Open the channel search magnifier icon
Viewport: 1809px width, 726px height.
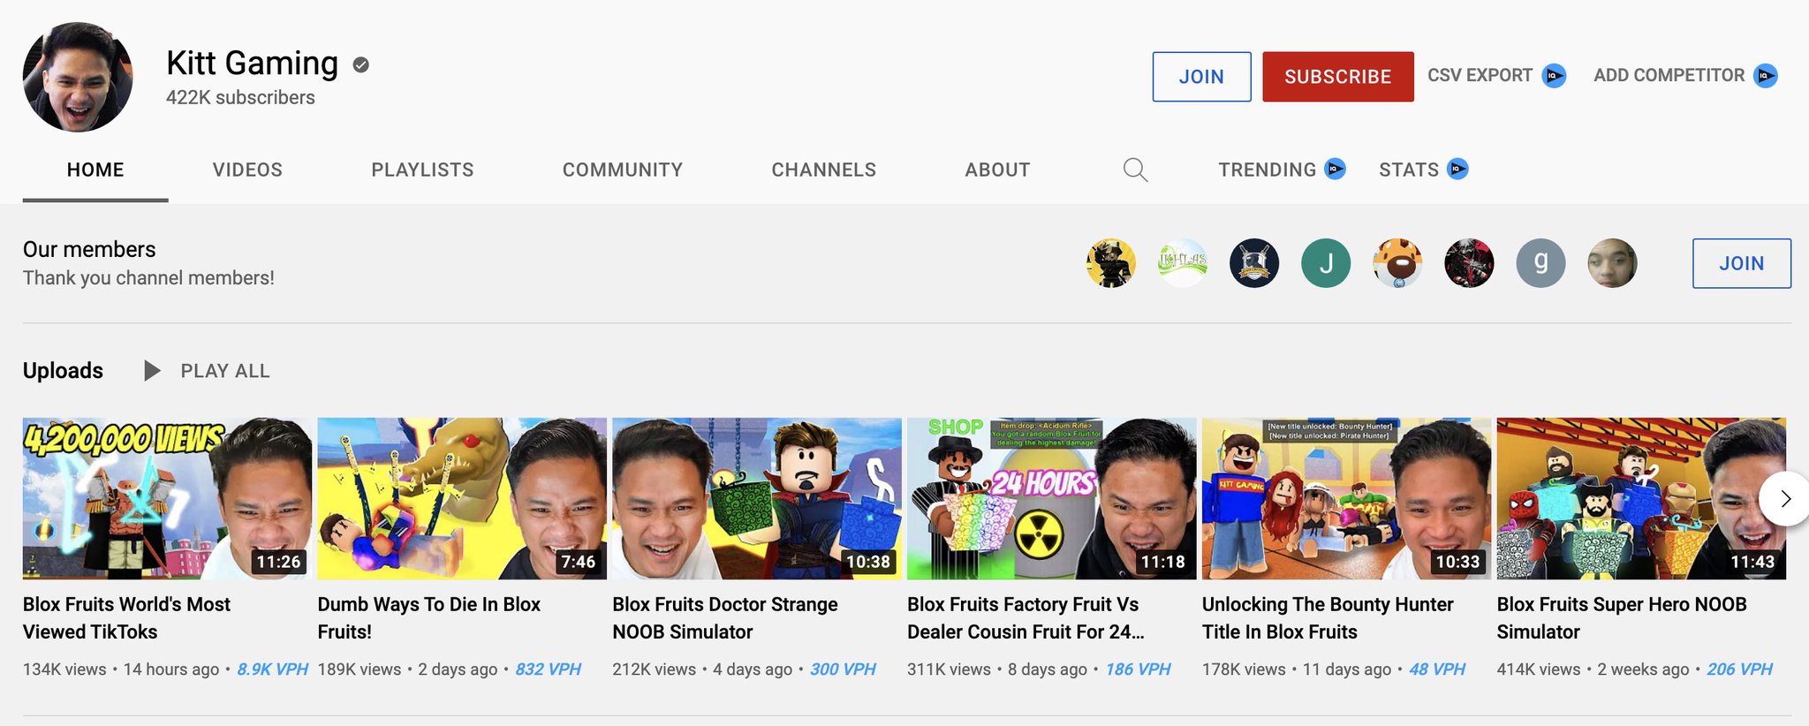[x=1135, y=170]
